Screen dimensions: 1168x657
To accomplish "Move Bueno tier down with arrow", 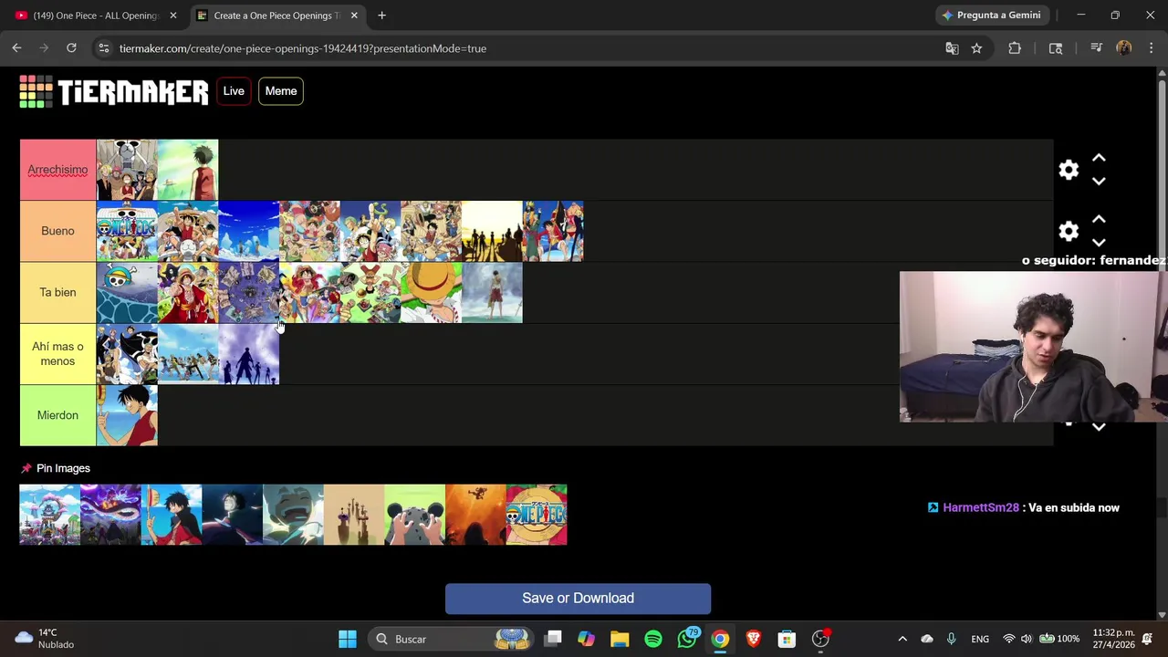I will pyautogui.click(x=1099, y=242).
